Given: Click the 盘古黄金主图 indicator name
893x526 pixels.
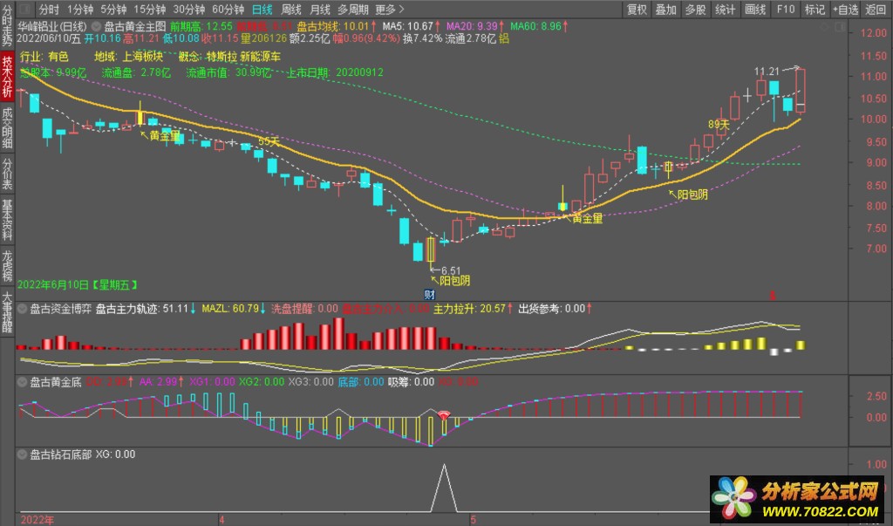Looking at the screenshot, I should [x=135, y=26].
